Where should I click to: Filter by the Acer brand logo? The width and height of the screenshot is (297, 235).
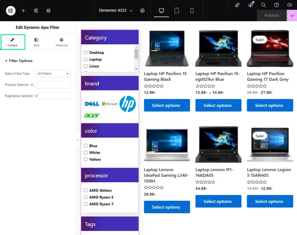[x=92, y=115]
